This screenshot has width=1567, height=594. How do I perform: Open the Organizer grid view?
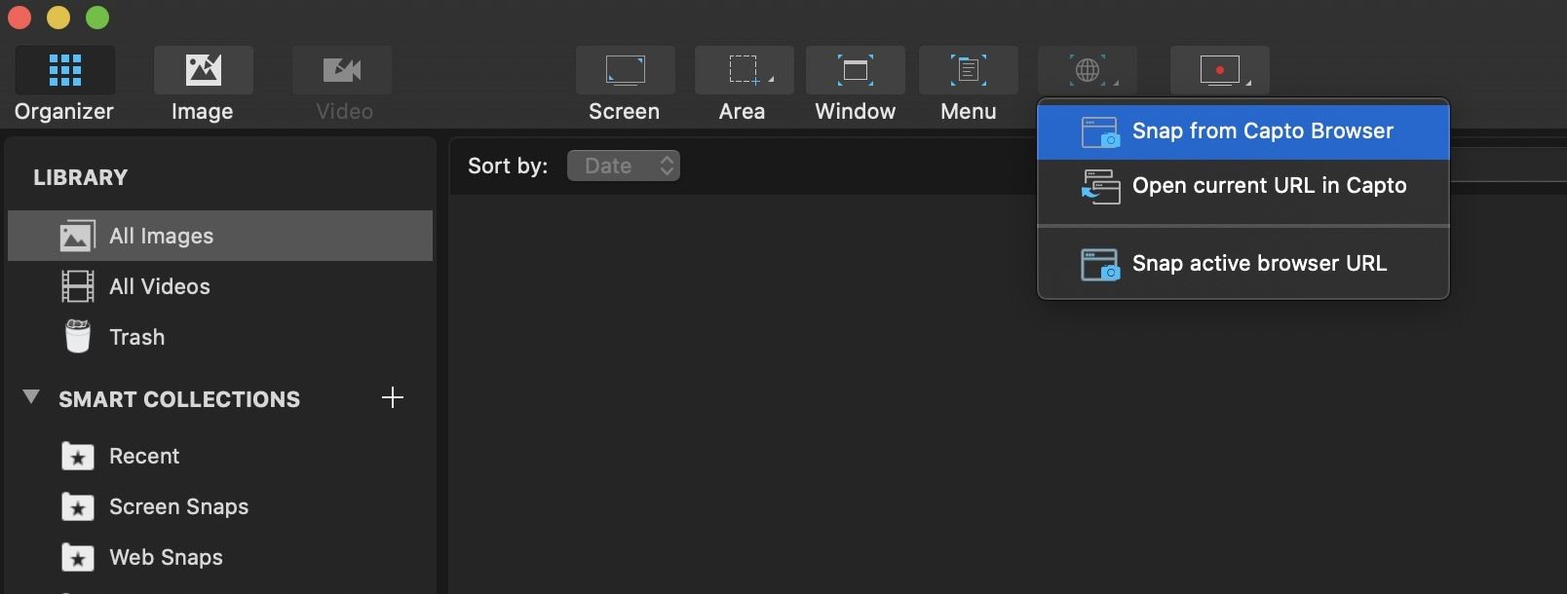pos(64,71)
